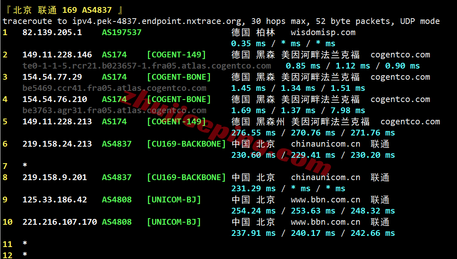Image resolution: width=457 pixels, height=259 pixels.
Task: Click the 230.60 ms latency value
Action: (253, 155)
